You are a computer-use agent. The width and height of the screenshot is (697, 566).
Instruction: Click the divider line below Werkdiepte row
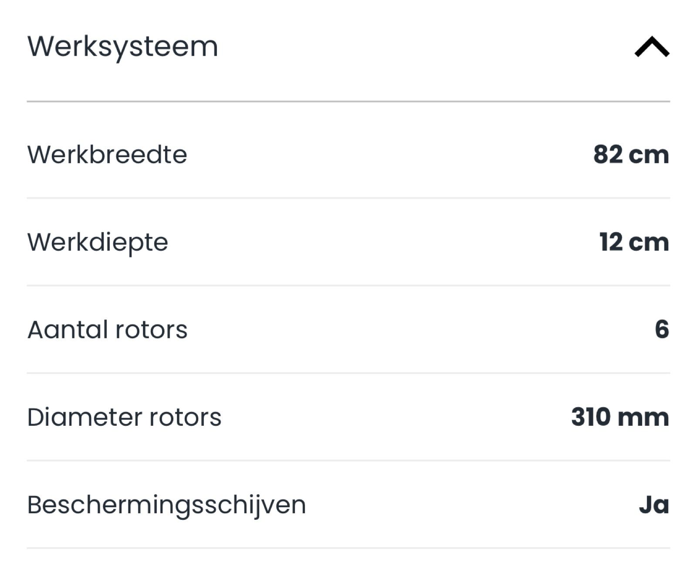point(348,286)
